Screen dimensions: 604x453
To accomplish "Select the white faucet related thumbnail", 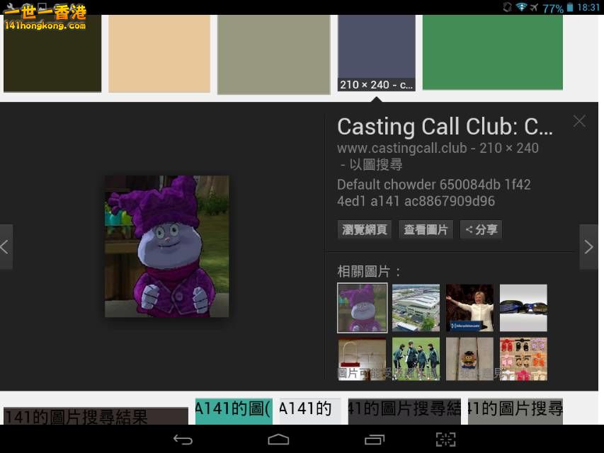I will click(362, 359).
